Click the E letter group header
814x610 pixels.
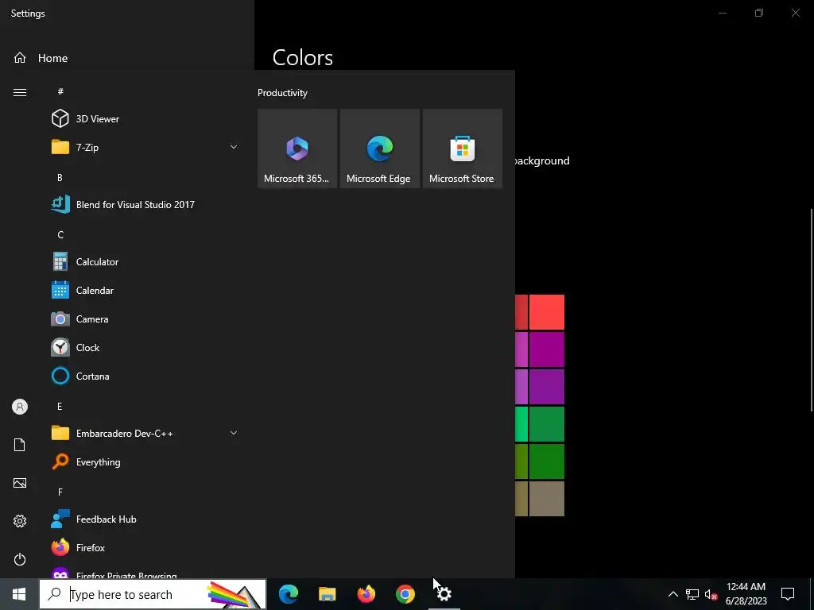pyautogui.click(x=60, y=406)
